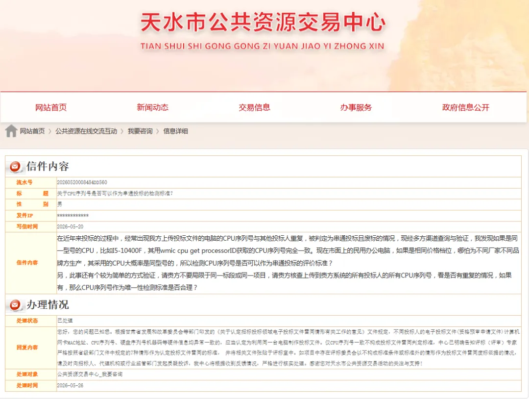Viewport: 529px width, 399px height.
Task: Click the 信息详细 breadcrumb entry
Action: (175, 131)
